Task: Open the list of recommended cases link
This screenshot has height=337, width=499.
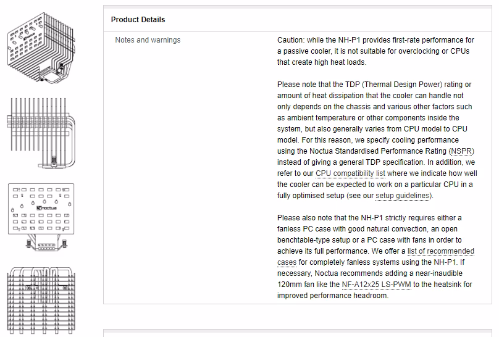Action: point(375,257)
